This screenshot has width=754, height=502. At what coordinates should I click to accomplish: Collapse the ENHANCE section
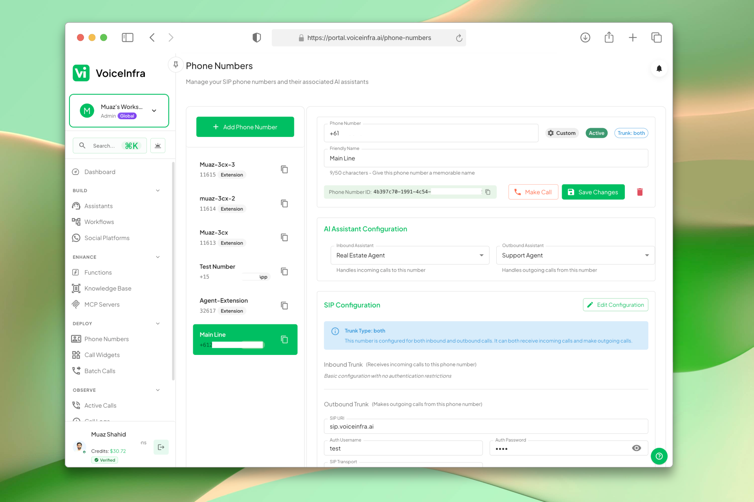click(158, 257)
